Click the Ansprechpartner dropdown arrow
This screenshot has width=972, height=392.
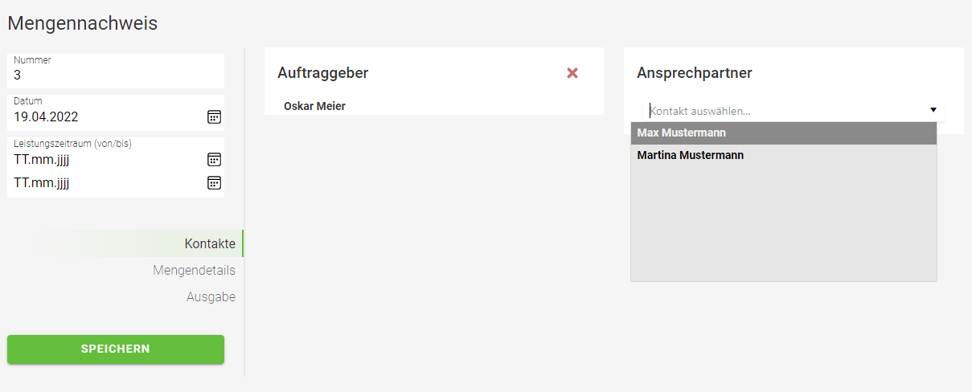(x=933, y=110)
